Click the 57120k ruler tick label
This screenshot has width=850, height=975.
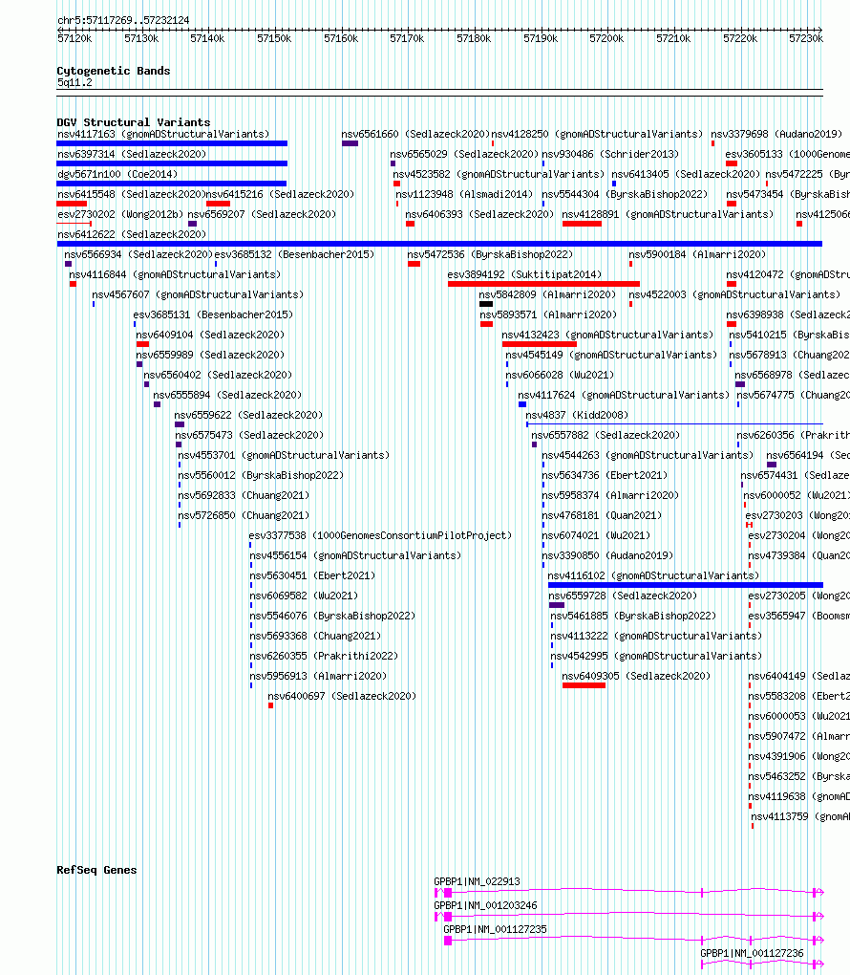[x=74, y=38]
